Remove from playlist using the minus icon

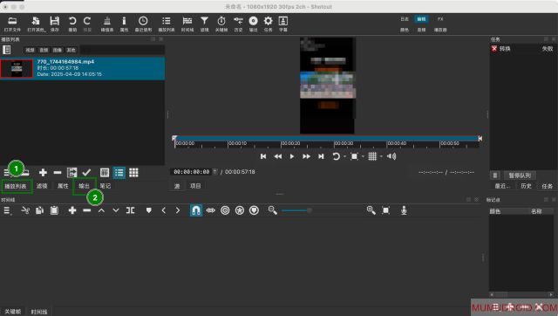tap(58, 173)
